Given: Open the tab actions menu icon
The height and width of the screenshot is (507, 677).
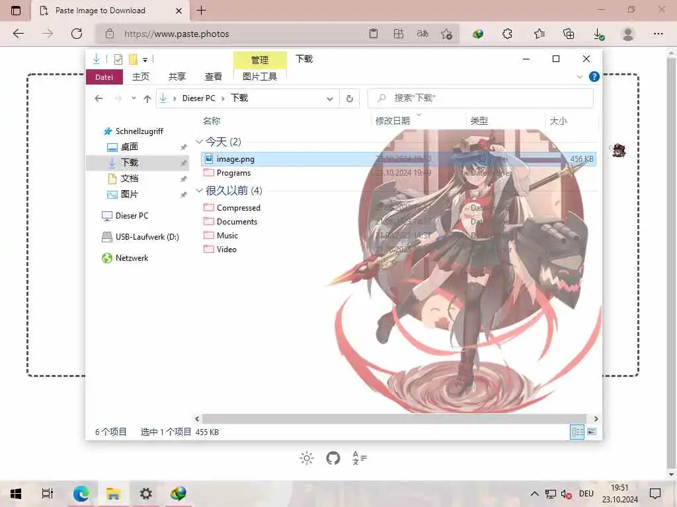Looking at the screenshot, I should coord(16,11).
